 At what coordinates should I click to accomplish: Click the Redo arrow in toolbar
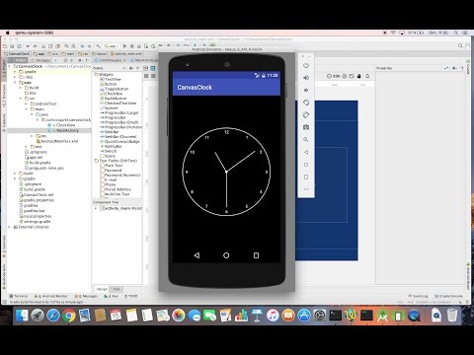coord(35,46)
